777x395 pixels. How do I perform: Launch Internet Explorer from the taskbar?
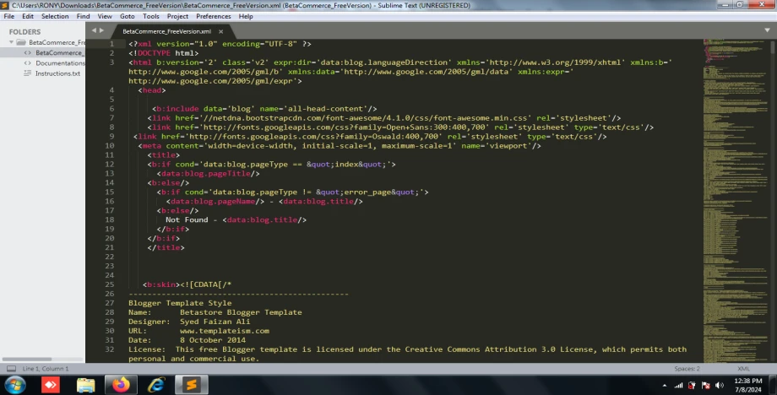pyautogui.click(x=156, y=385)
